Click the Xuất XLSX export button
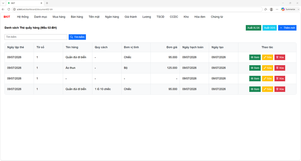Image resolution: width=301 pixels, height=161 pixels. (x=253, y=28)
